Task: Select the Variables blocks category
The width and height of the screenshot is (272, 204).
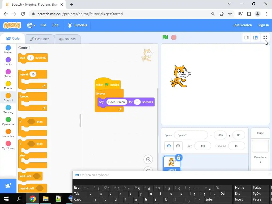Action: tap(8, 133)
